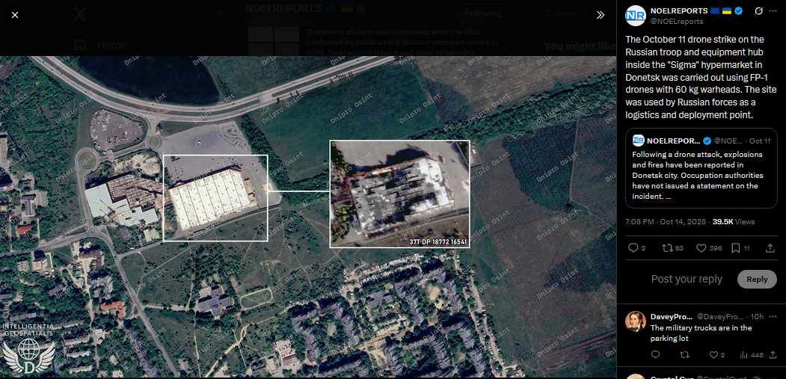Click the Search field in background page
Screen dimensions: 786x379
(x=575, y=13)
